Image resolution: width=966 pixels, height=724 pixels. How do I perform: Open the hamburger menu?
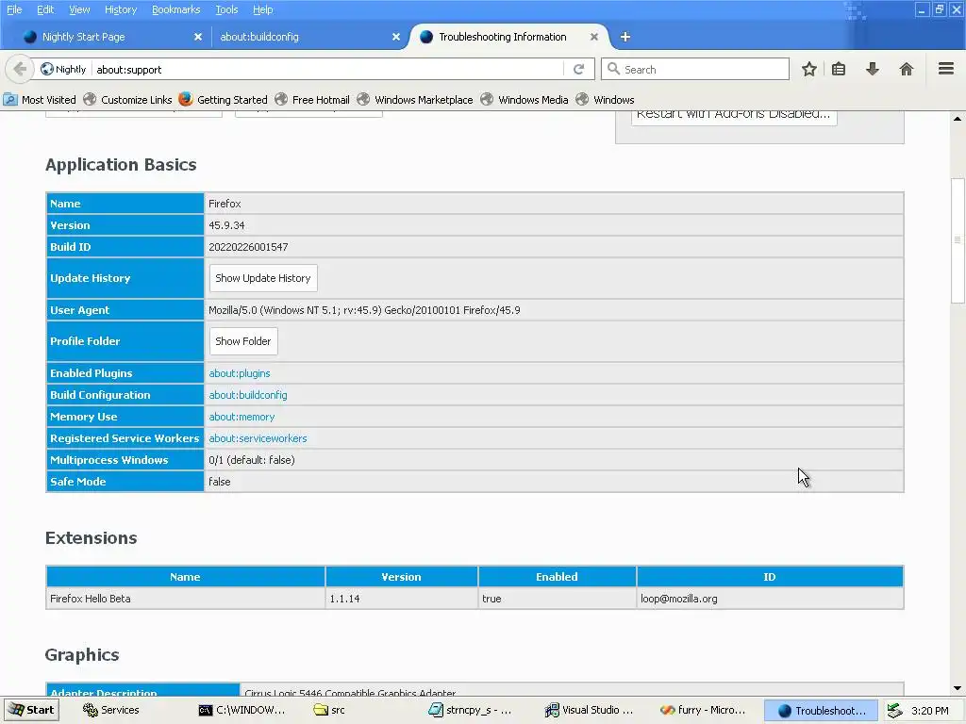[x=946, y=68]
